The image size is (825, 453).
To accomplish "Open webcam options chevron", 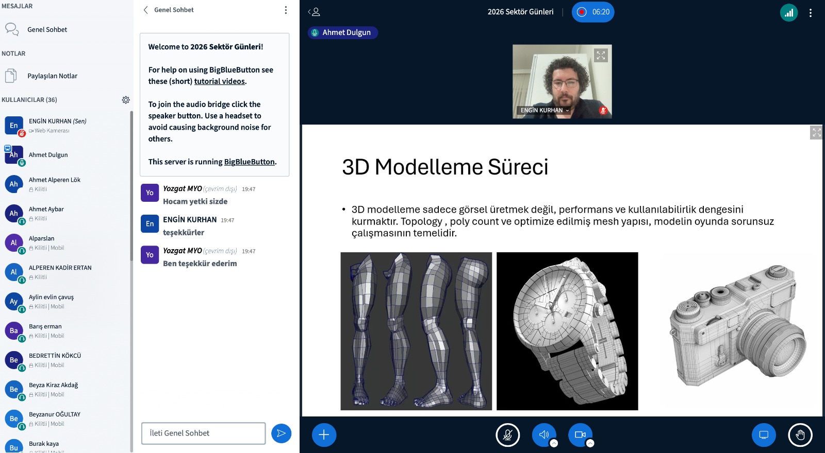I will (x=590, y=443).
